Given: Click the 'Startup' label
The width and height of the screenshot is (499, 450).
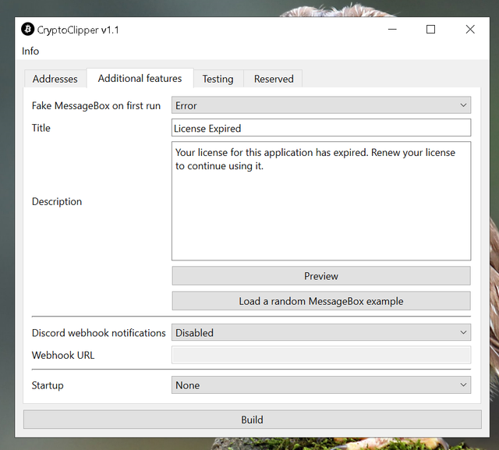Looking at the screenshot, I should [x=48, y=385].
